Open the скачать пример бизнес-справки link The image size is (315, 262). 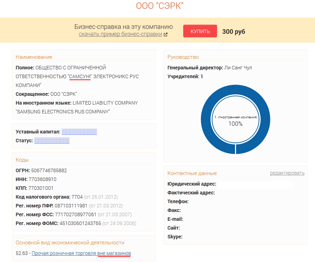[121, 34]
